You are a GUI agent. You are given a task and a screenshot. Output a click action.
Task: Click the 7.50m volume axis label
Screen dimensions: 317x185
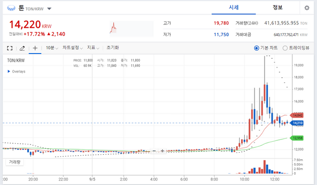pyautogui.click(x=298, y=160)
